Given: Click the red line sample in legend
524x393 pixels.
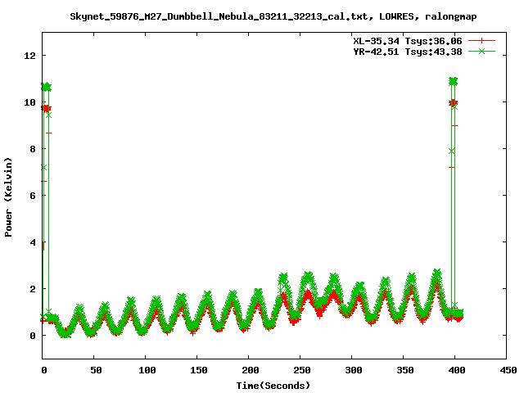Looking at the screenshot, I should [481, 41].
